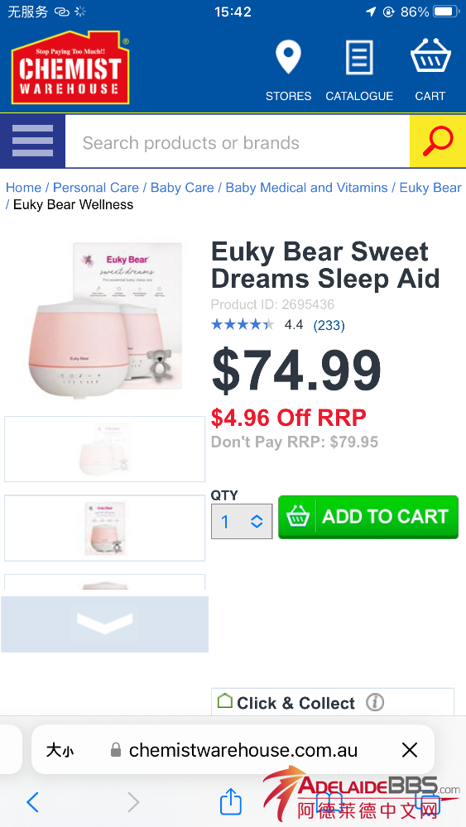This screenshot has width=466, height=827.
Task: Open the Cart basket icon
Action: [430, 55]
